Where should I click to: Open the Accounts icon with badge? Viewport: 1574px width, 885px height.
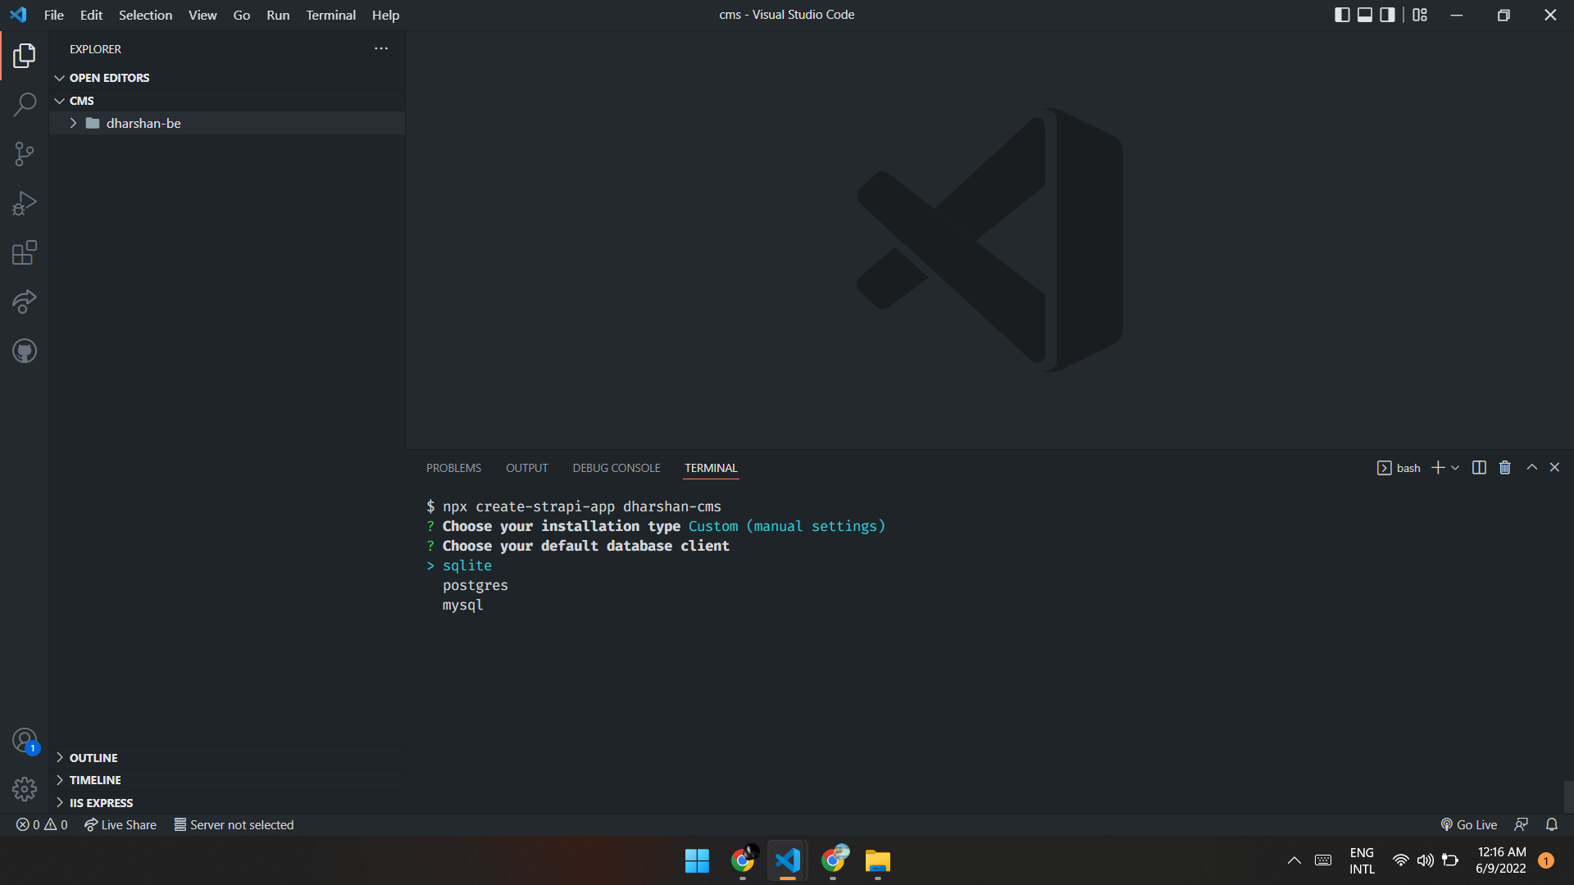25,741
